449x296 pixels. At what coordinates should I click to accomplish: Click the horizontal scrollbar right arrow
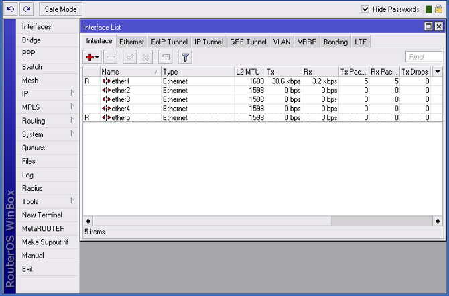pos(439,221)
